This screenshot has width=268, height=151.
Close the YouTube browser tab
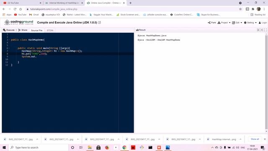click(41, 3)
